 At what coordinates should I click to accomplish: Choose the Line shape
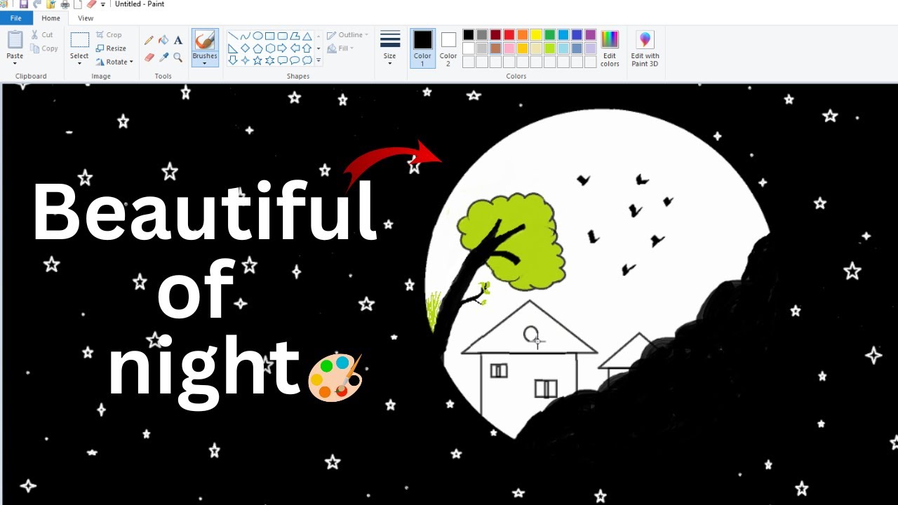pos(233,36)
